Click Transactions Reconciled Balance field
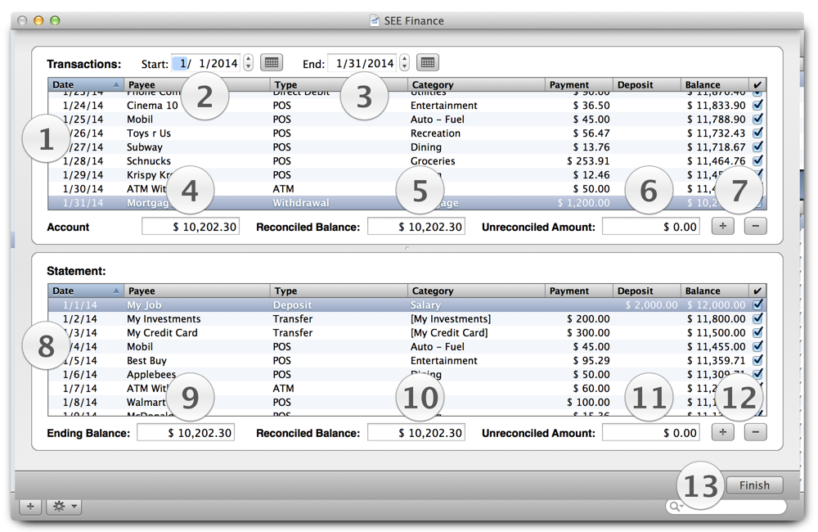Screen dimensions: 818x532 pos(416,227)
